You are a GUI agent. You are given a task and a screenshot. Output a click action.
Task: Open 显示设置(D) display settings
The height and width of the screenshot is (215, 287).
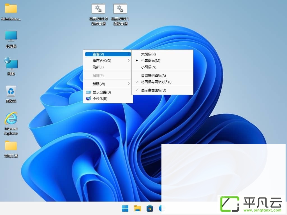point(108,92)
